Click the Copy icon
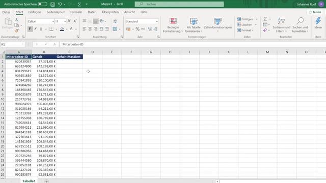This screenshot has height=183, width=326. [x=16, y=25]
